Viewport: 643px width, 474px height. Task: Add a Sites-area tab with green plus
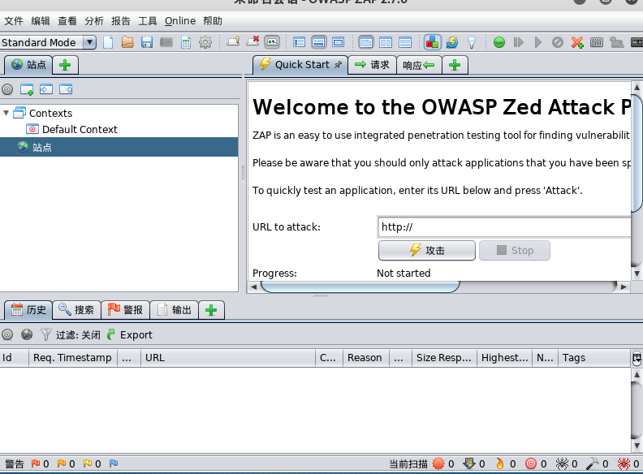[x=65, y=65]
